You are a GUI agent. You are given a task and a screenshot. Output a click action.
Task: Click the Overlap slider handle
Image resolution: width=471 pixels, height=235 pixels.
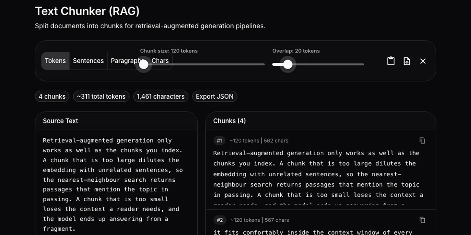coord(288,64)
